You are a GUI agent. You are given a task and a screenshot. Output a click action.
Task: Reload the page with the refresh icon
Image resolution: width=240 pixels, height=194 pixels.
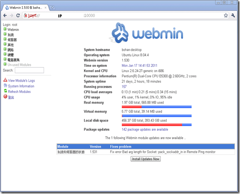click(18, 16)
